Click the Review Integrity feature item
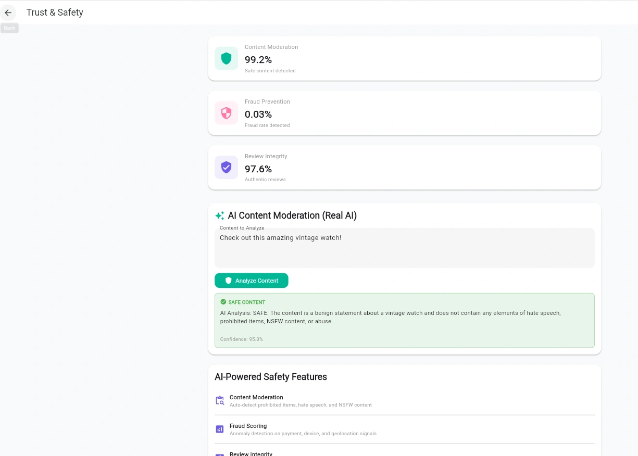Screen dimensions: 638x456 tap(251, 454)
